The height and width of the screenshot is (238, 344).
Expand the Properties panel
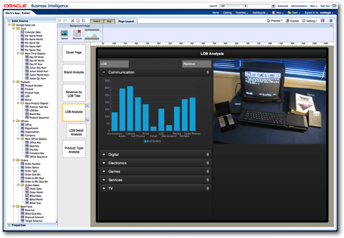point(9,225)
